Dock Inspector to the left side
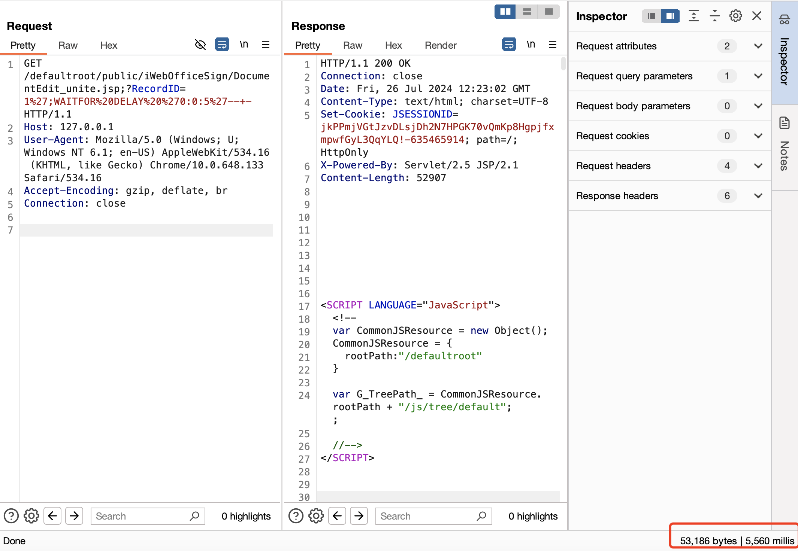Viewport: 798px width, 551px height. point(652,16)
